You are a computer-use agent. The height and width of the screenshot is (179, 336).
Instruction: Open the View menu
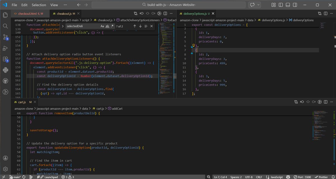pyautogui.click(x=54, y=5)
